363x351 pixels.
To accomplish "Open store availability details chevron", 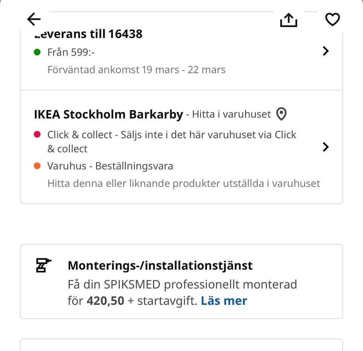I will point(326,147).
